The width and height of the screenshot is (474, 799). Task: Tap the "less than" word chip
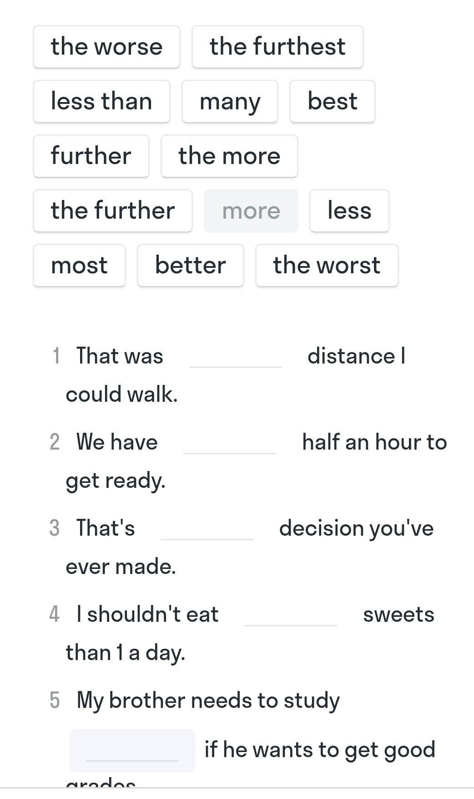pos(101,102)
